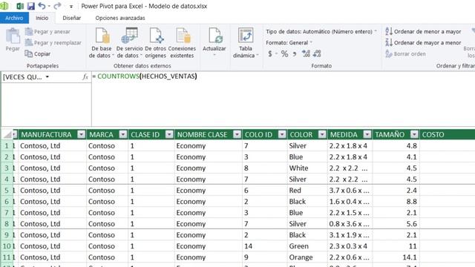The width and height of the screenshot is (475, 267).
Task: Click the Save icon in quick access toolbar
Action: [x=31, y=6]
